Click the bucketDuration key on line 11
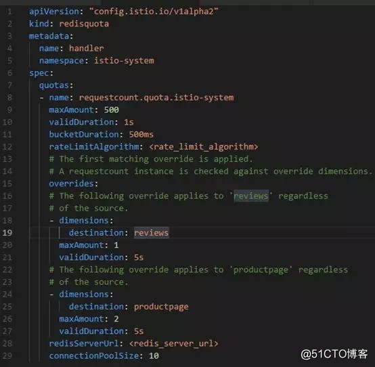Viewport: 375px width, 367px height. (x=84, y=135)
